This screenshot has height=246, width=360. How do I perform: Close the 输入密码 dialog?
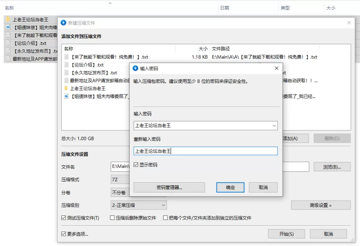pos(277,68)
